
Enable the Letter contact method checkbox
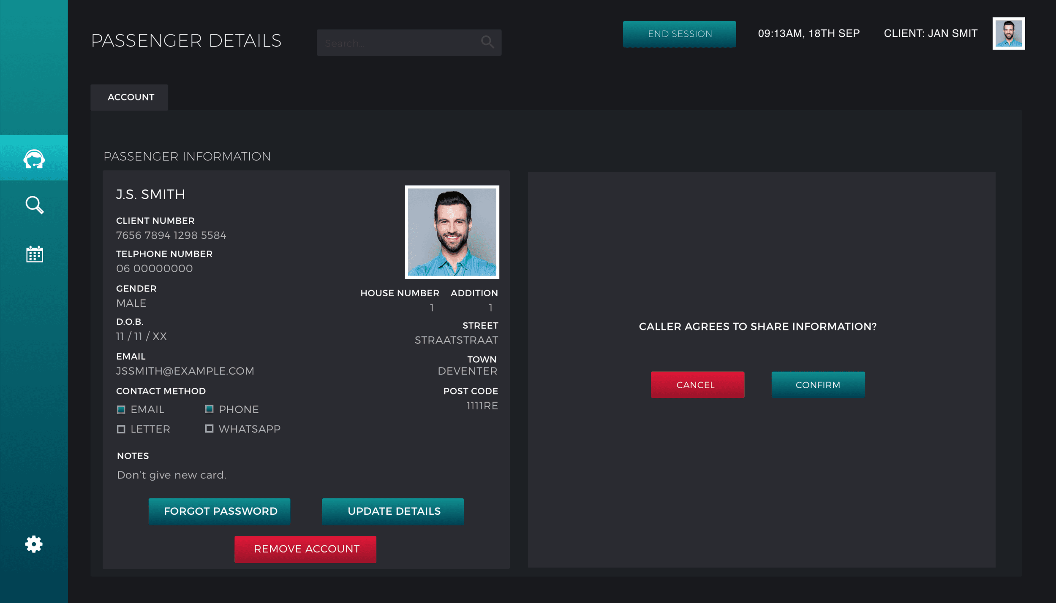[121, 429]
